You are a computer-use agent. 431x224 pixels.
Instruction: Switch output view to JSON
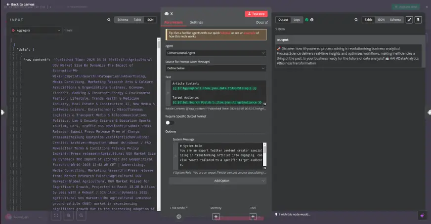381,20
